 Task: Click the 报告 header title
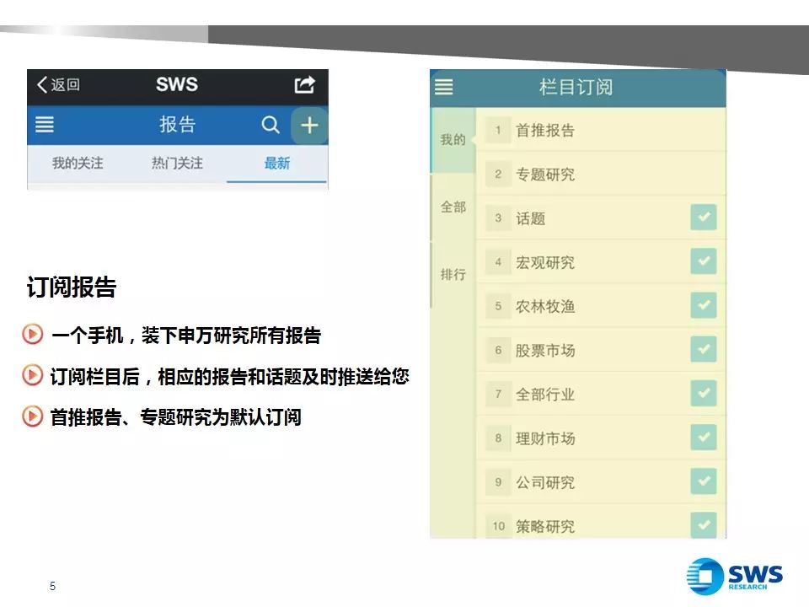point(177,125)
